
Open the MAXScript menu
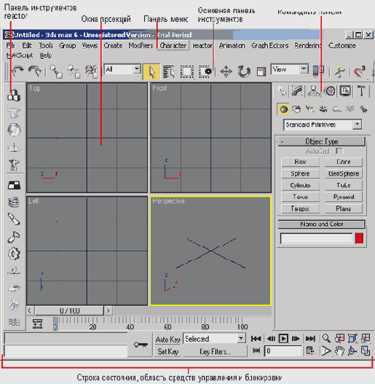(x=20, y=55)
